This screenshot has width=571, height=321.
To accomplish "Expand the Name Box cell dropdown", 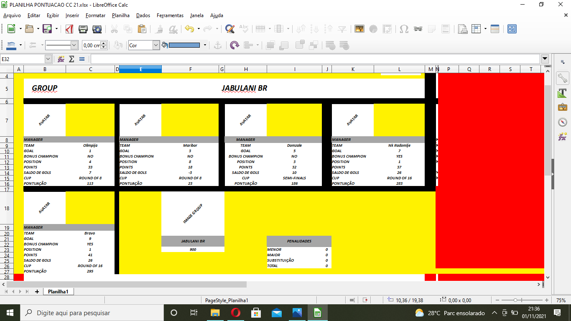I will (x=48, y=59).
